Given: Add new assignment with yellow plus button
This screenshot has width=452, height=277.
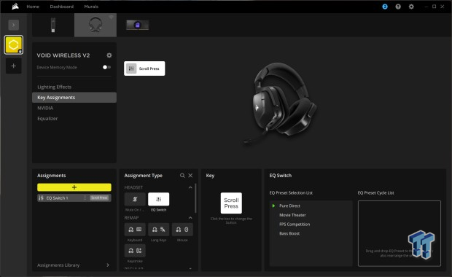Looking at the screenshot, I should coord(74,187).
